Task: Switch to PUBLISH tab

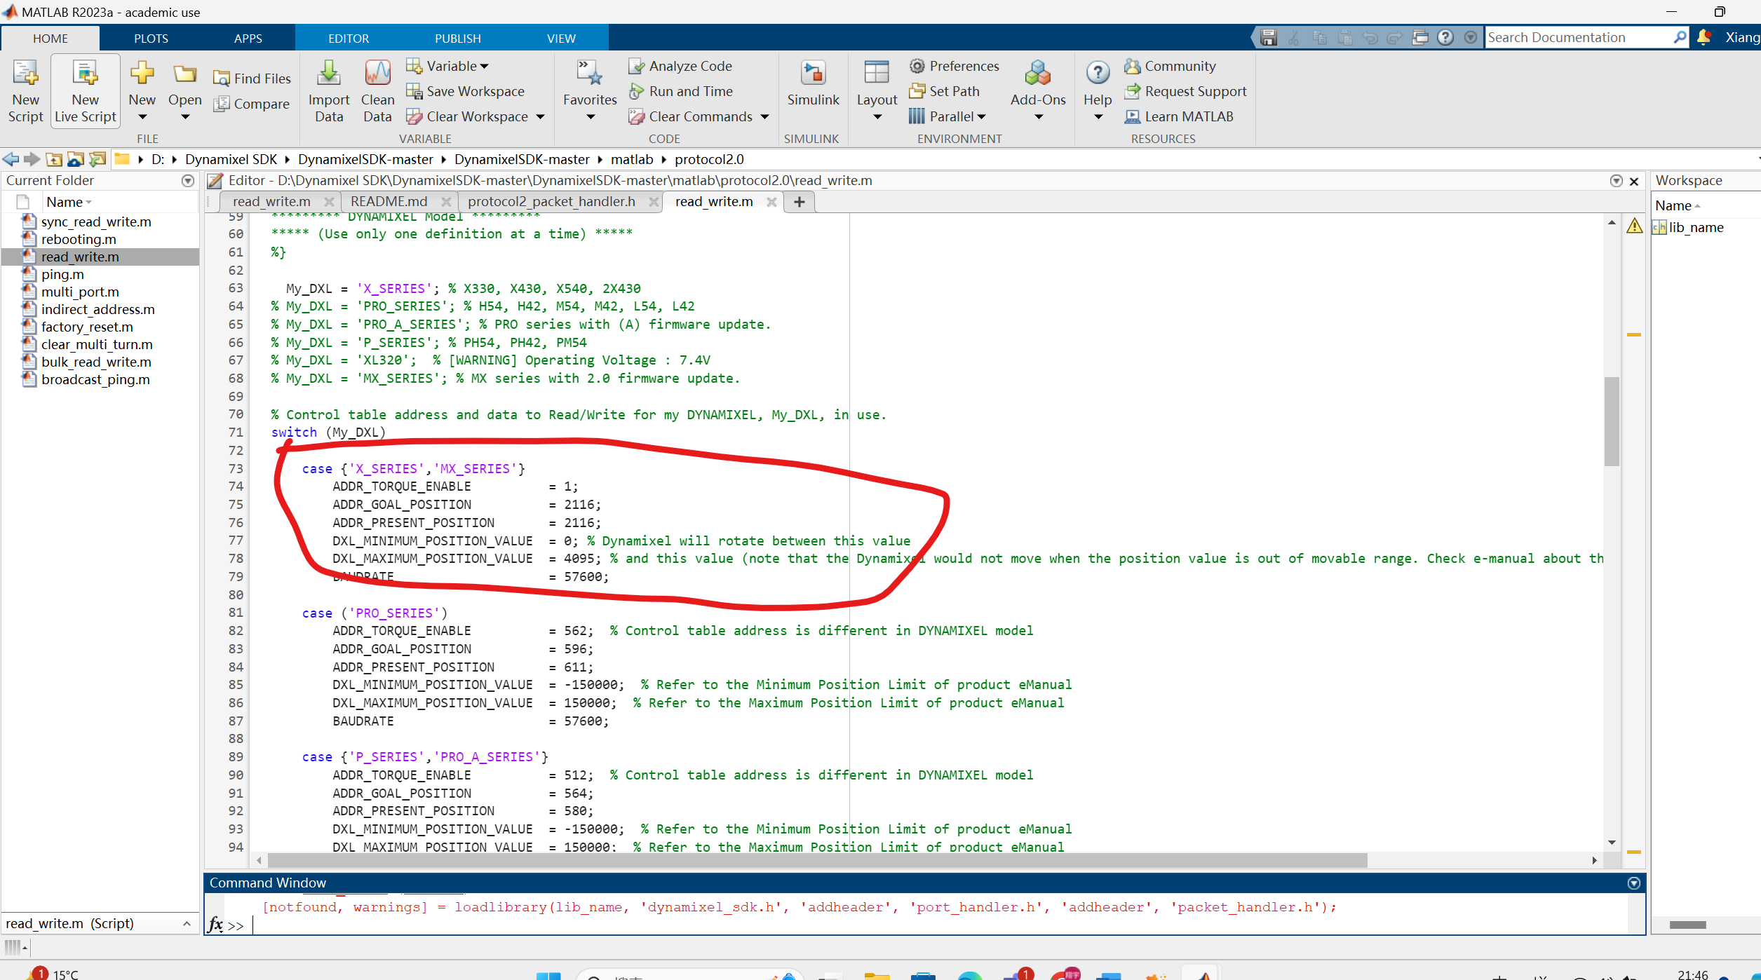Action: click(458, 39)
